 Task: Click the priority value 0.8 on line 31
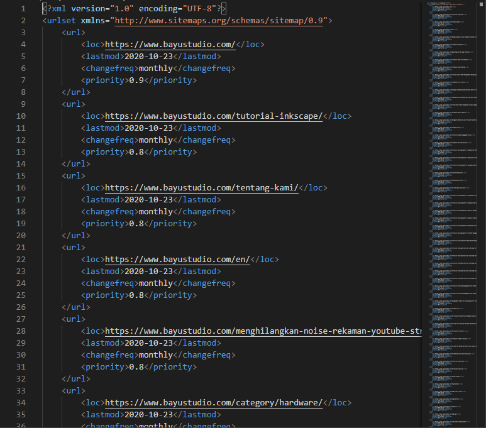(136, 366)
